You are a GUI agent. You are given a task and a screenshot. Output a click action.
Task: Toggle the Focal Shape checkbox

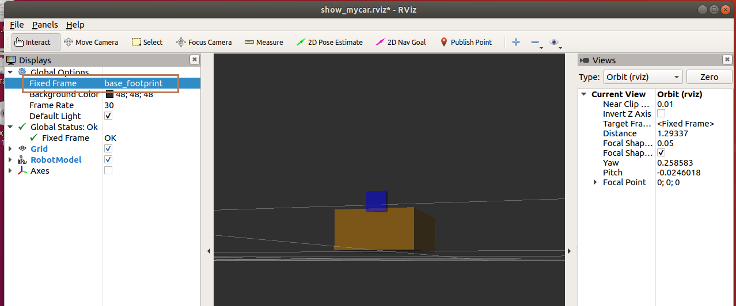[661, 152]
